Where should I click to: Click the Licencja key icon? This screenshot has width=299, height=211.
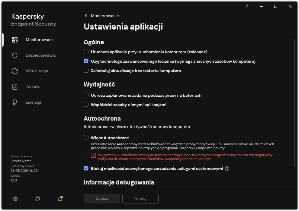click(x=15, y=102)
